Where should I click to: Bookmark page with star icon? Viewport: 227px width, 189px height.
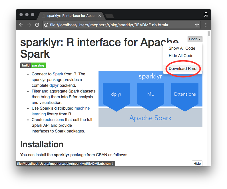point(197,25)
